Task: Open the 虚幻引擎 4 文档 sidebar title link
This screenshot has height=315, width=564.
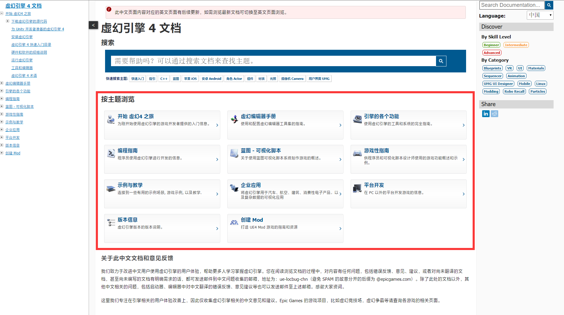Action: tap(24, 6)
